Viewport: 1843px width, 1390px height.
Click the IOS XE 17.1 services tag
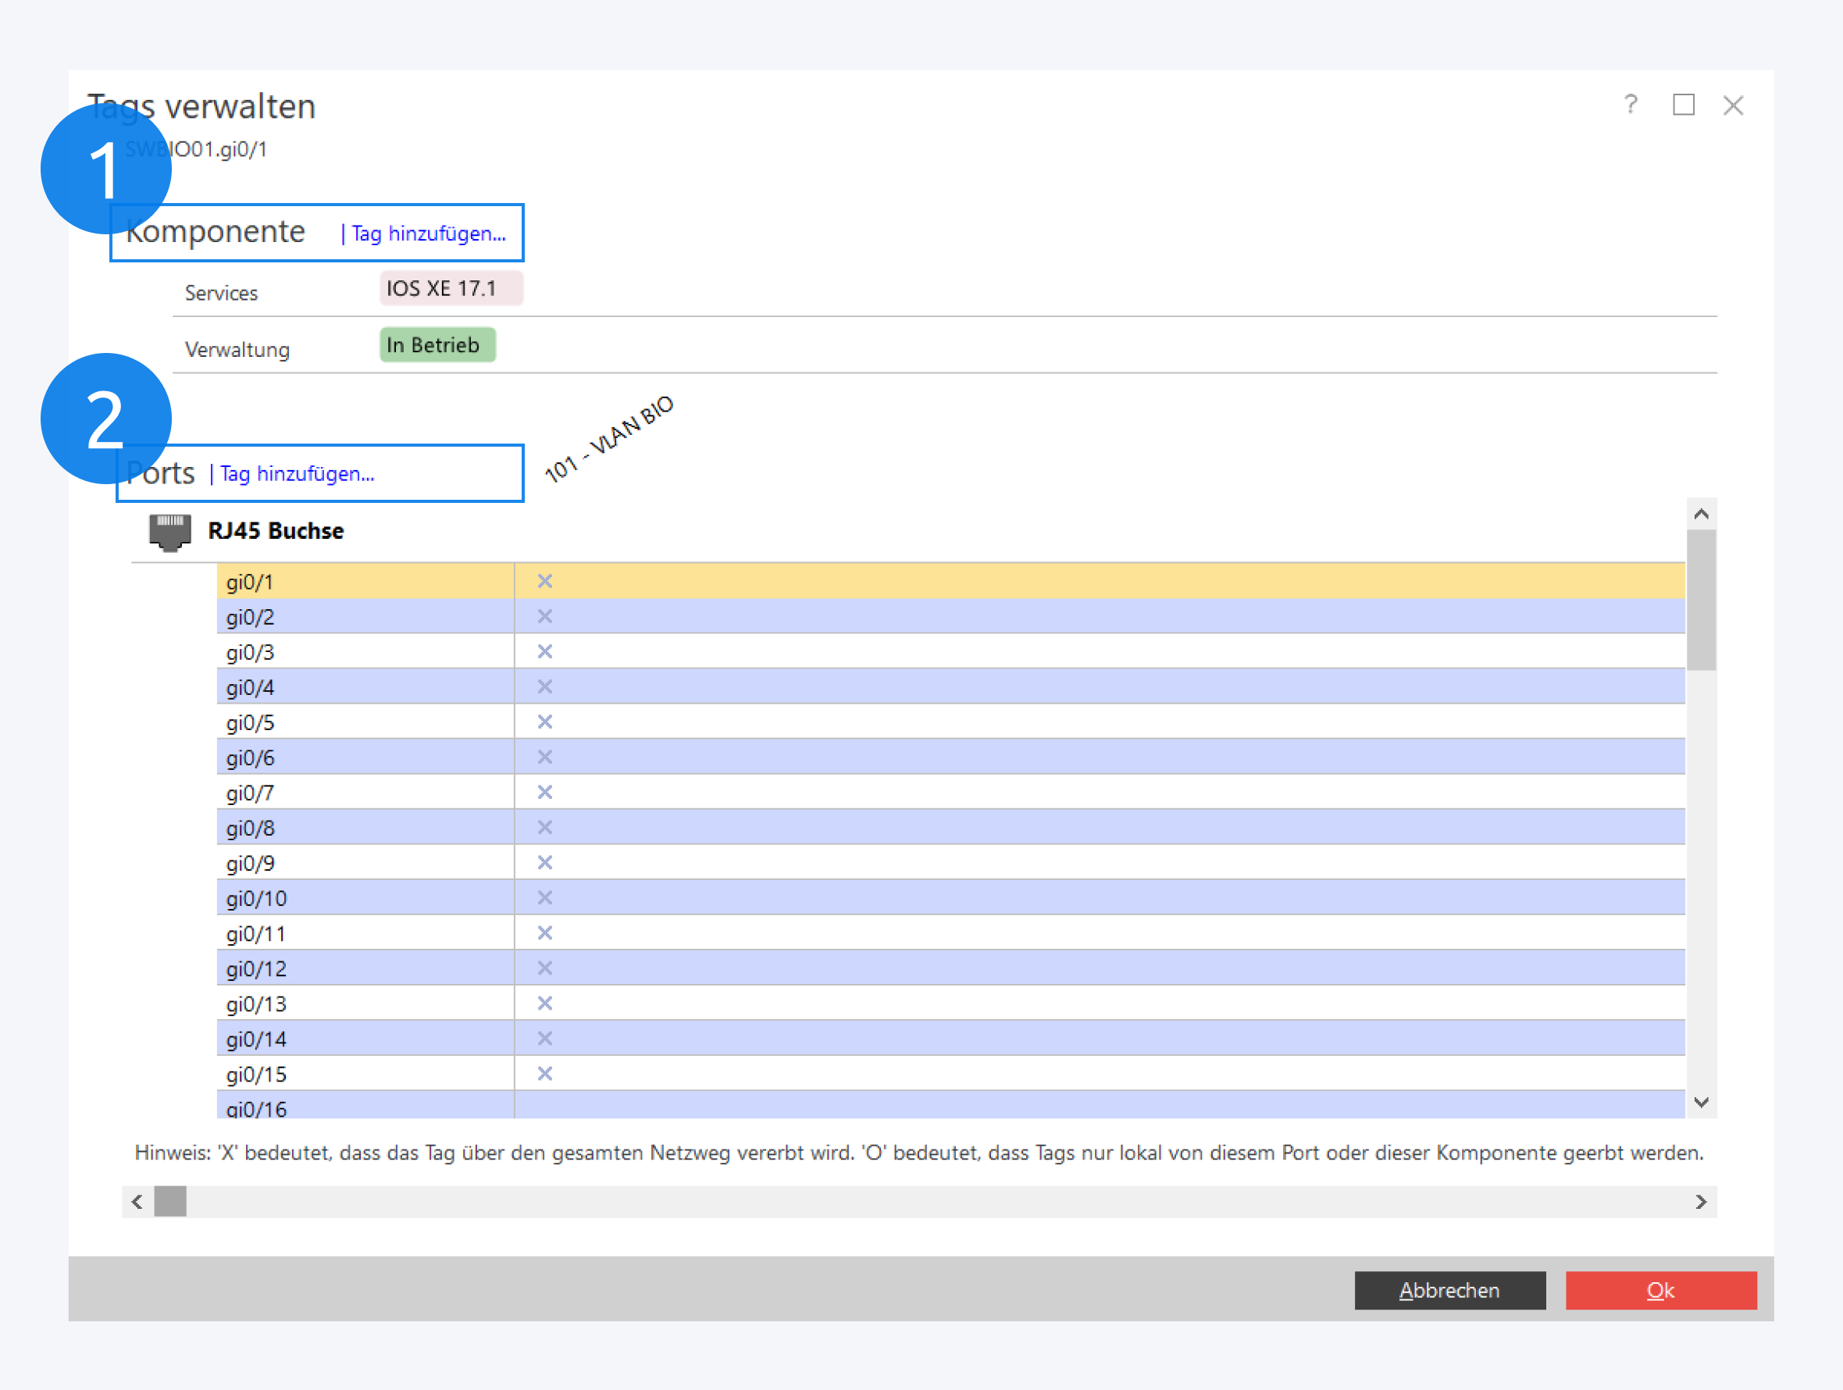coord(451,288)
